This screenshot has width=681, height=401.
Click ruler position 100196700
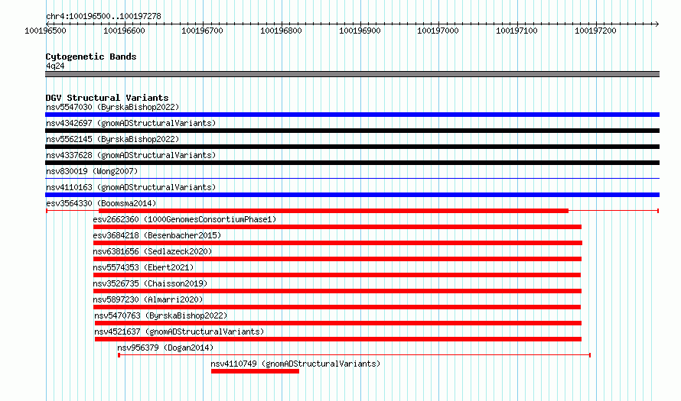[x=203, y=31]
